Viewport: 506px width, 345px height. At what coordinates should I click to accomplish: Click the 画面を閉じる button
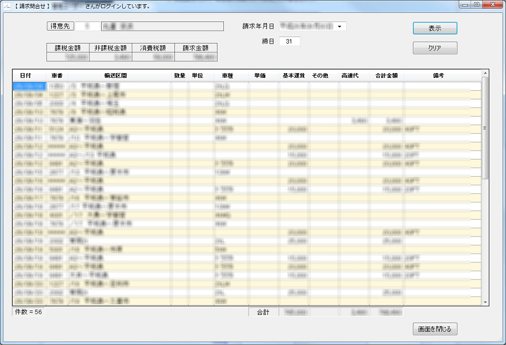(435, 329)
